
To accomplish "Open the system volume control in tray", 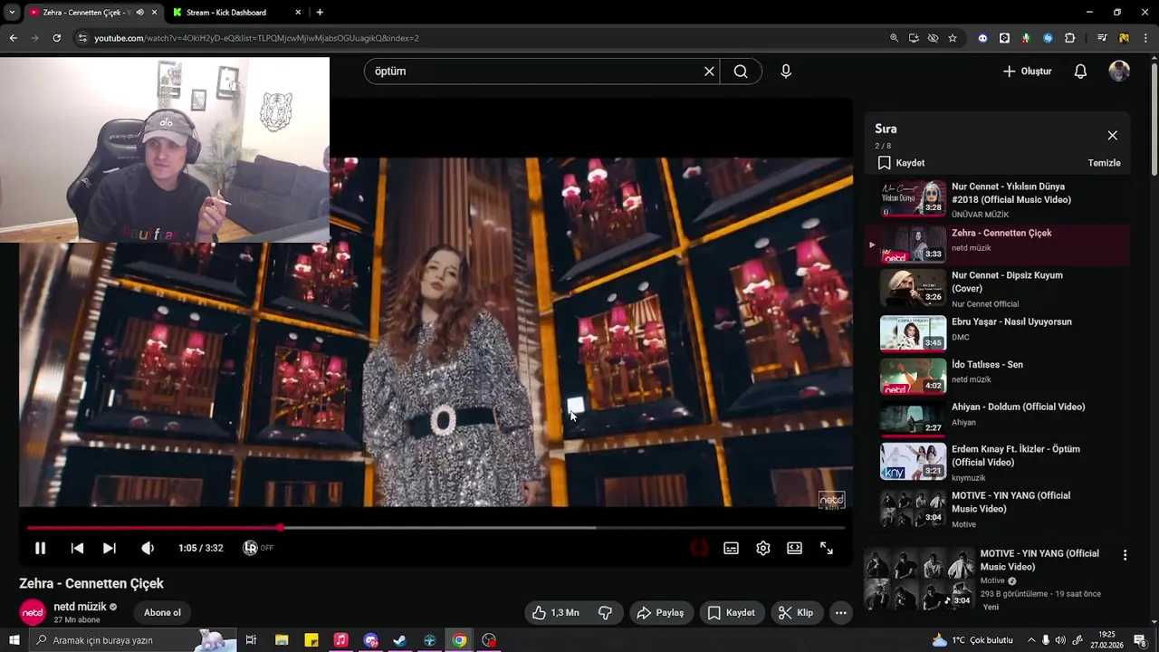I will (x=1060, y=640).
